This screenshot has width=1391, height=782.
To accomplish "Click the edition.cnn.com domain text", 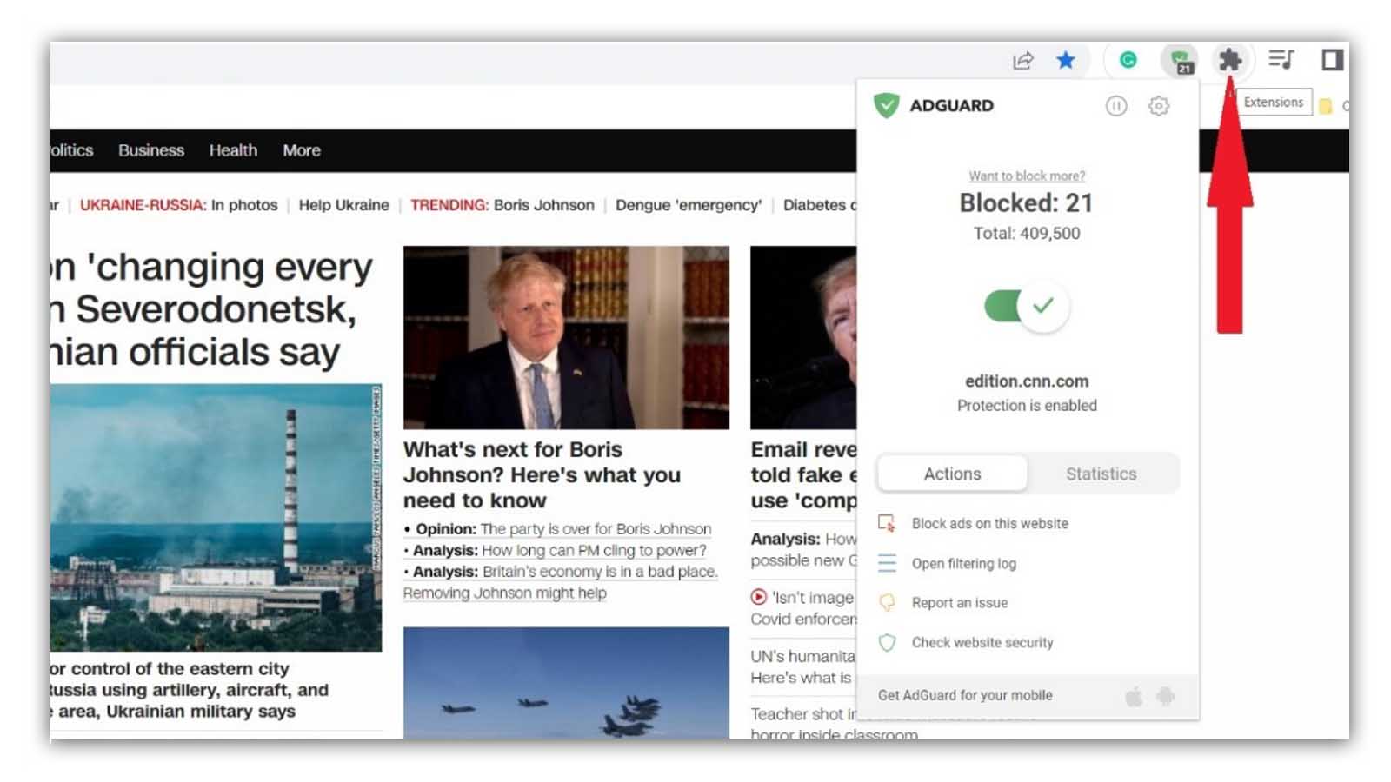I will (x=1027, y=381).
